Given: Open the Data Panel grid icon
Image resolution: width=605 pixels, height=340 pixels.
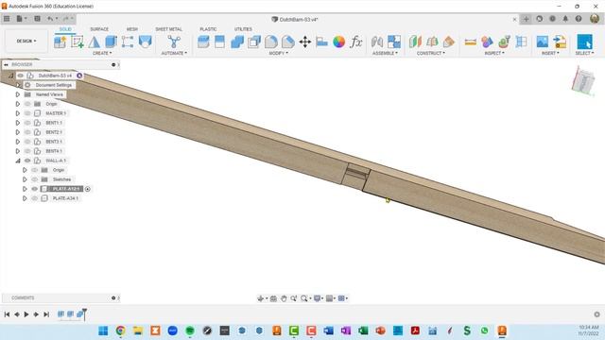Looking at the screenshot, I should tap(7, 19).
